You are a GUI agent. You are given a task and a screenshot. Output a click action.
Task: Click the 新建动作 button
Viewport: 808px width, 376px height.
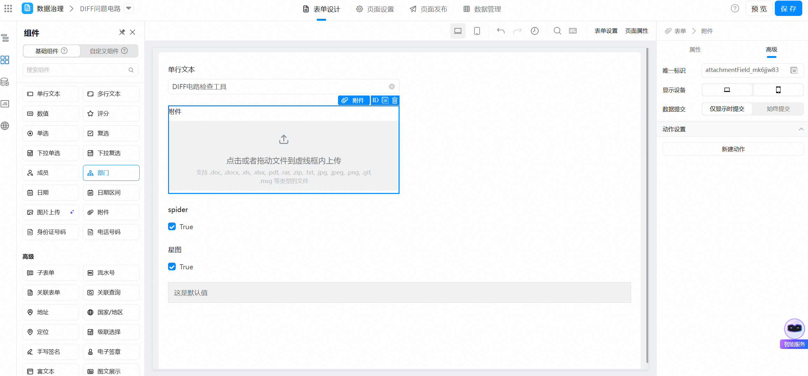733,149
